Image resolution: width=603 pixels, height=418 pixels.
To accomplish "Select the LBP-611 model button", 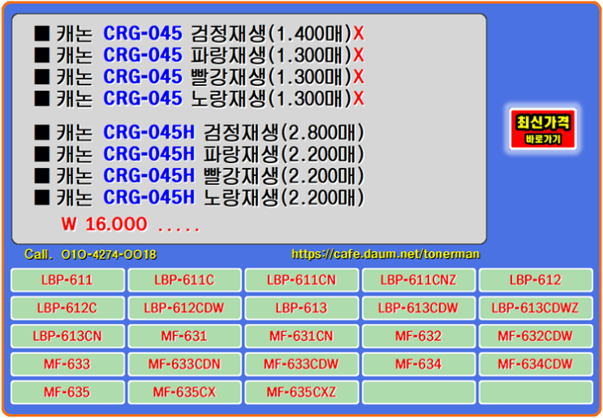I will pos(67,280).
